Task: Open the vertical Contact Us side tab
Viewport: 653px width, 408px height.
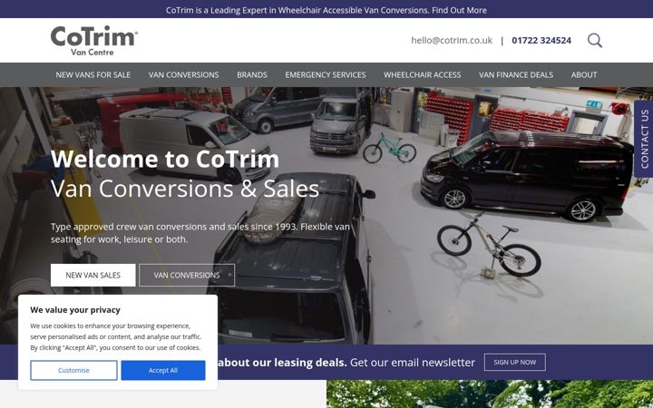Action: [644, 139]
